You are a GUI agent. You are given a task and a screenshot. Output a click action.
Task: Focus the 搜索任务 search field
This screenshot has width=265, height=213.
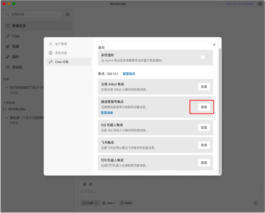coord(33,14)
